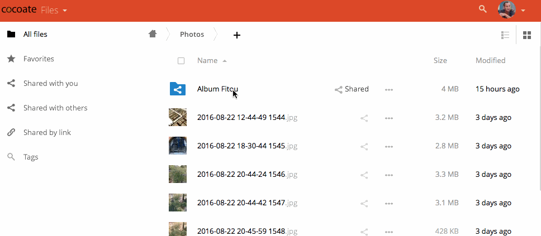The image size is (541, 236).
Task: Share file 1544.jpg
Action: click(364, 118)
